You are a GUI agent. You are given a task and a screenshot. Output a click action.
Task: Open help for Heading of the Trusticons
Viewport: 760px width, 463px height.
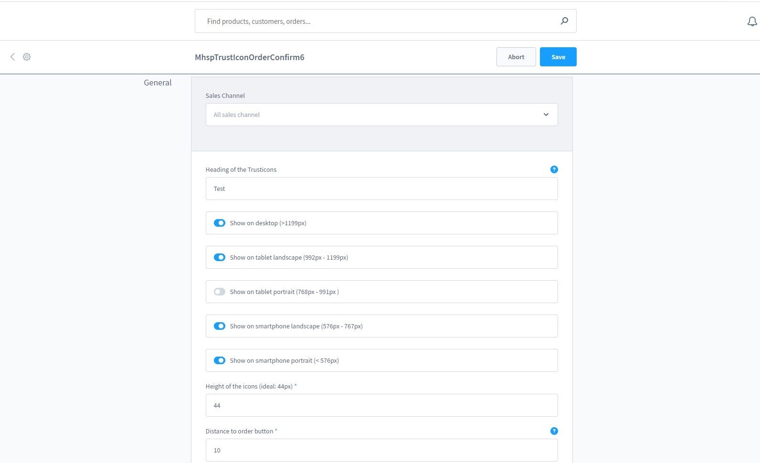554,169
